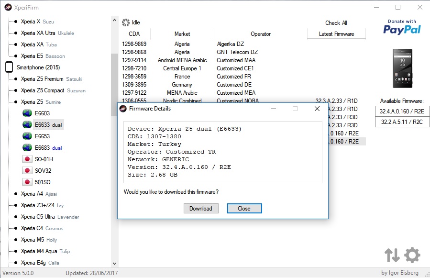
Task: Select Xperia XA Ultra Ukulele
Action: tap(47, 33)
